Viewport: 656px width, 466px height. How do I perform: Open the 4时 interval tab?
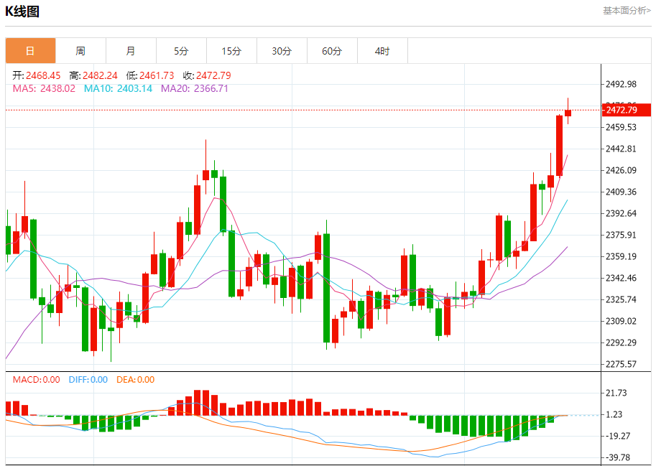point(382,51)
